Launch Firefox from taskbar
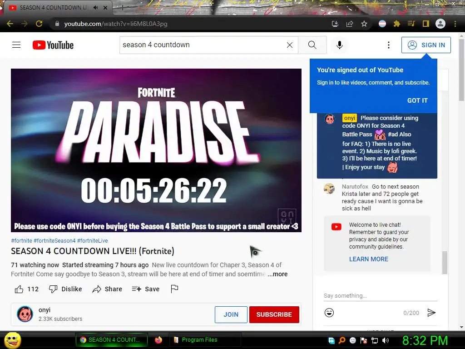Screen dimensions: 465x349 click(x=158, y=340)
